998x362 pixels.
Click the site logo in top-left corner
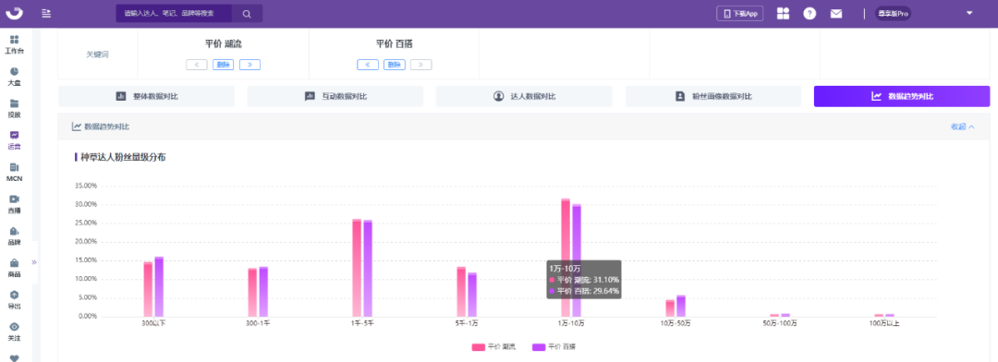[15, 13]
